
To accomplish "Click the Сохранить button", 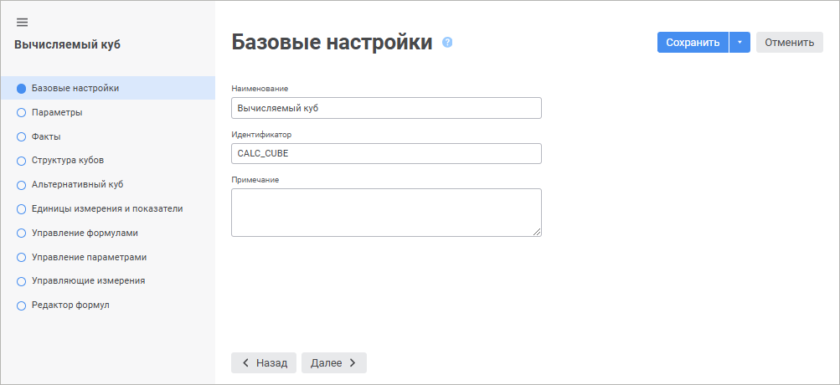I will [693, 43].
